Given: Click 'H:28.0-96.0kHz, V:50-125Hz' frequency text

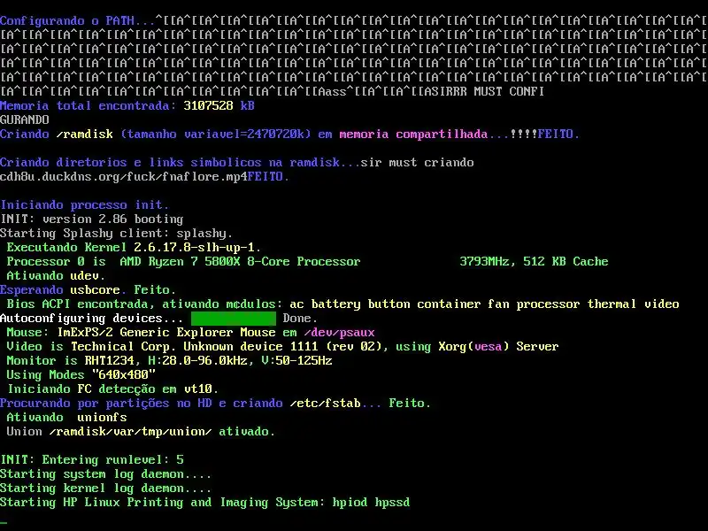Looking at the screenshot, I should 240,361.
